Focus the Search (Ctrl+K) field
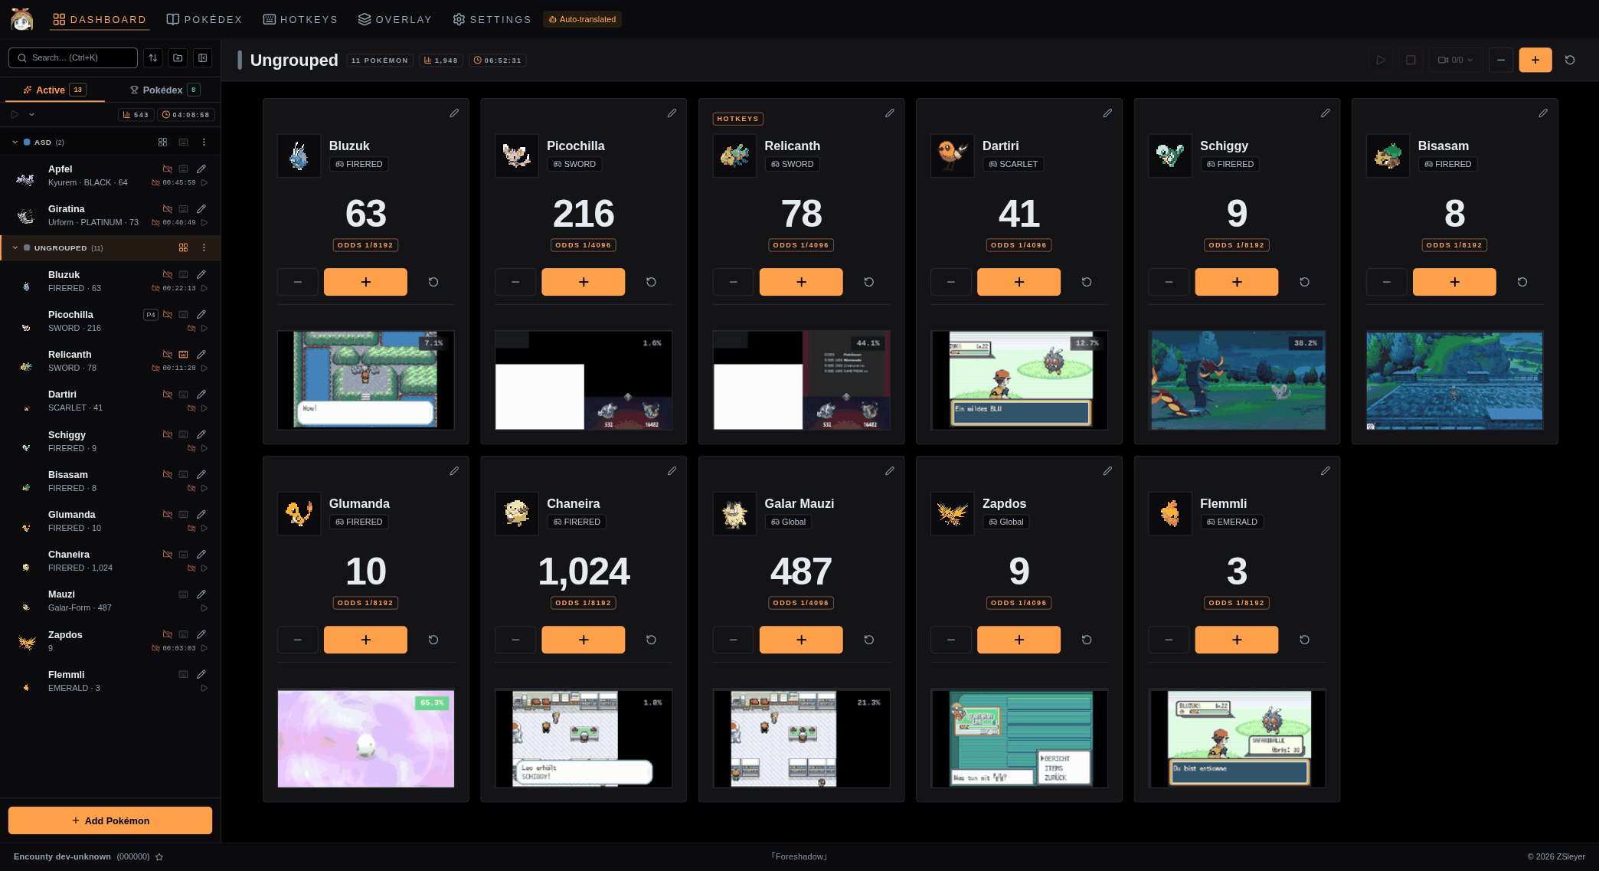 click(73, 58)
